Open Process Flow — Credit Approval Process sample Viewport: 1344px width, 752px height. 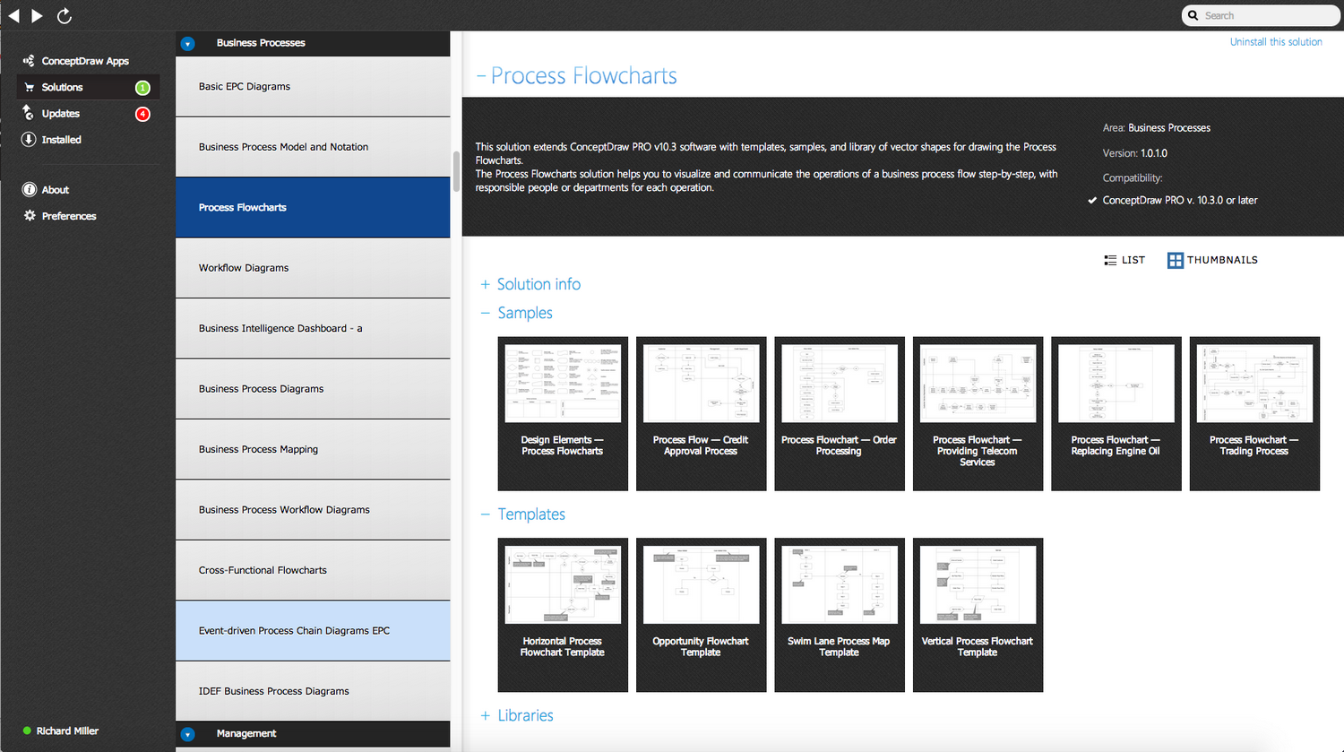[701, 414]
